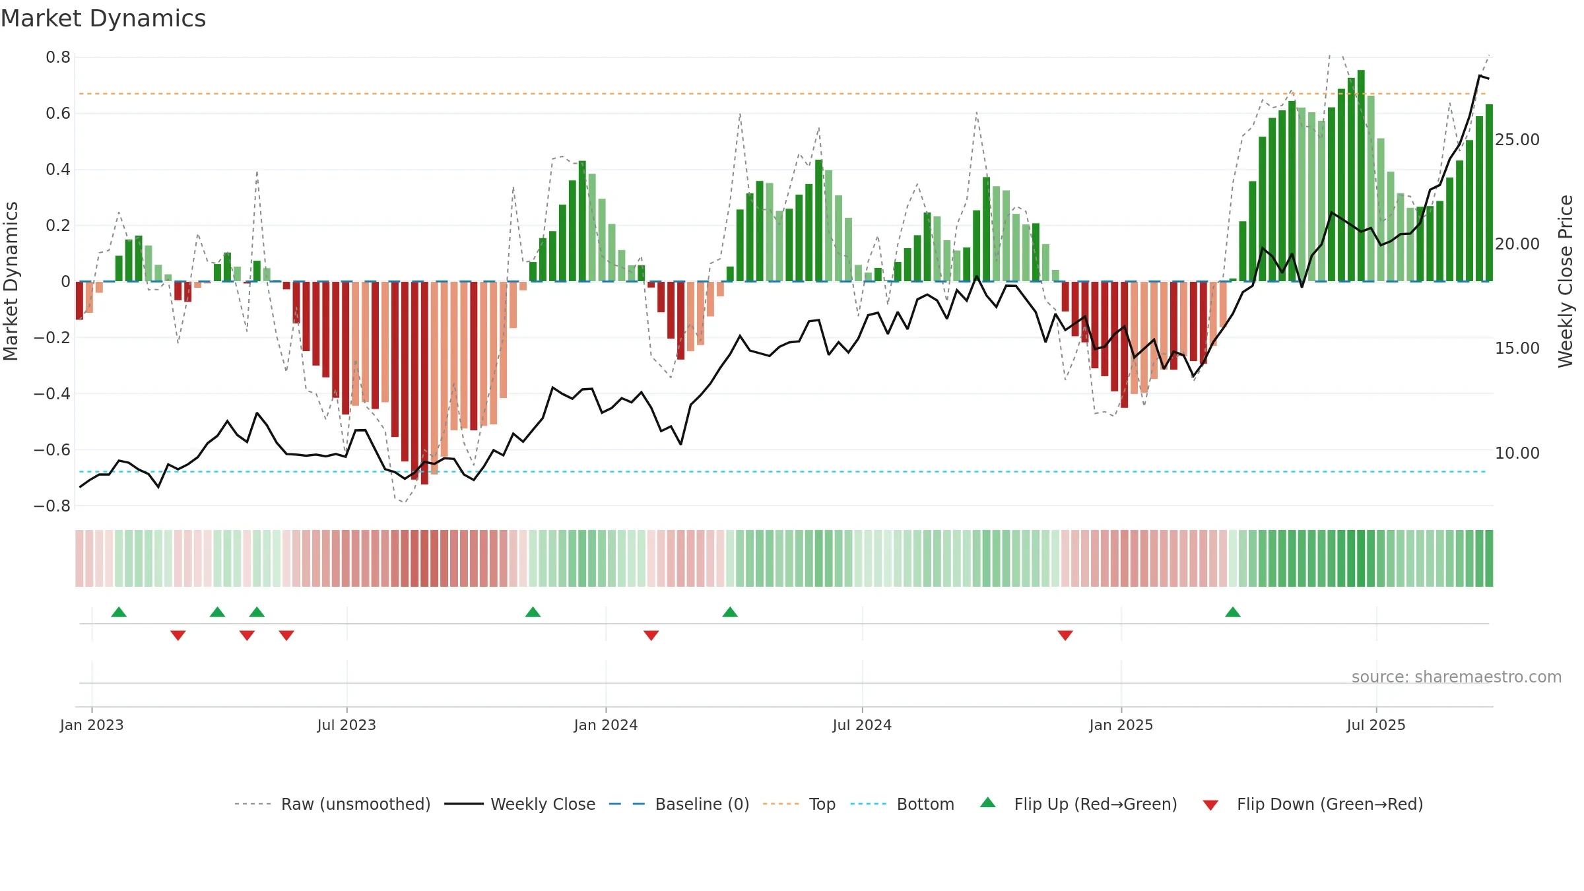
Task: Click the Jul 2024 x-axis label
Action: coord(862,725)
